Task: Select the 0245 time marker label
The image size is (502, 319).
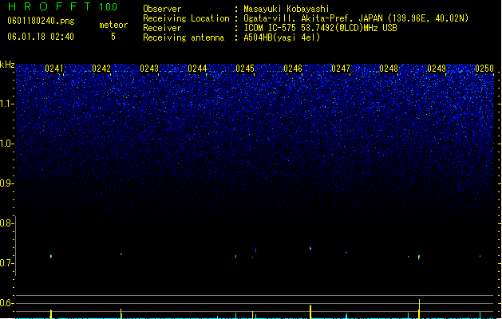Action: tap(245, 69)
